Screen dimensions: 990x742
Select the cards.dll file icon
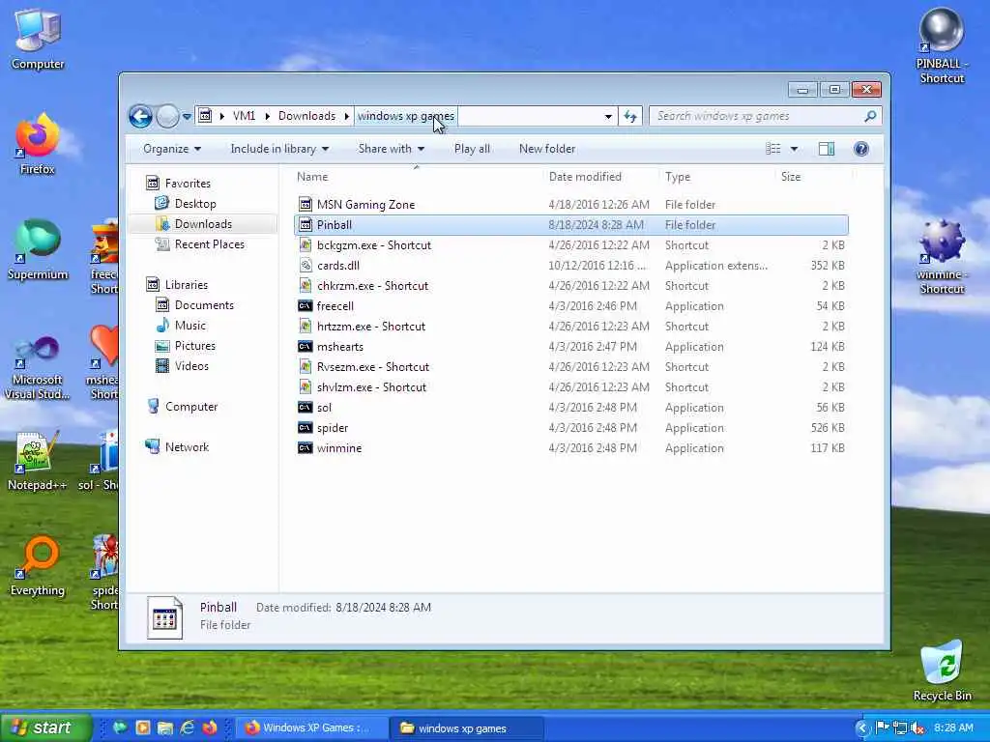click(x=306, y=266)
